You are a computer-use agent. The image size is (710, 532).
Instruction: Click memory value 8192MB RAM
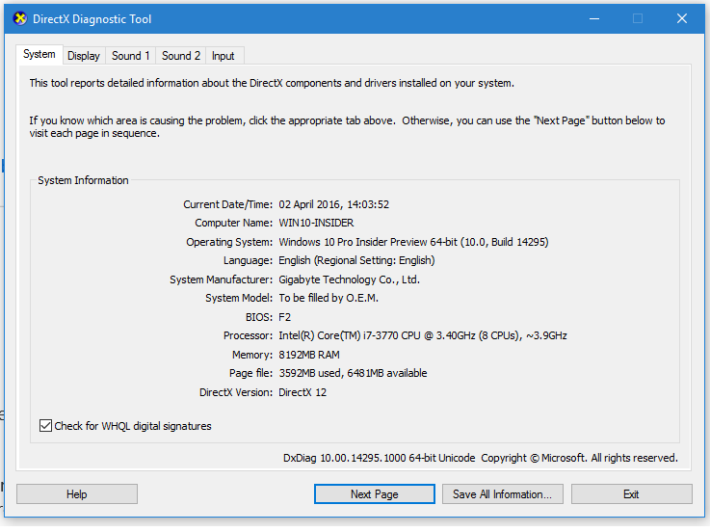(309, 355)
